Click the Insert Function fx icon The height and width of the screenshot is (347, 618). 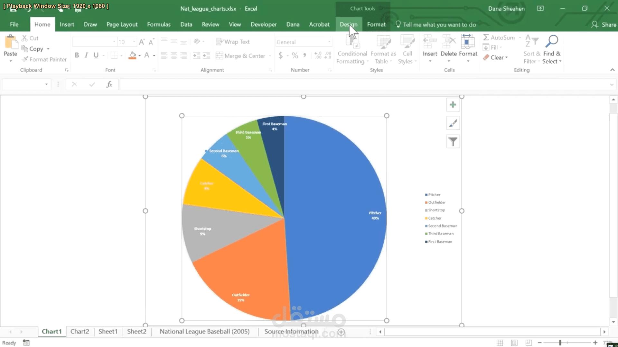pos(109,85)
